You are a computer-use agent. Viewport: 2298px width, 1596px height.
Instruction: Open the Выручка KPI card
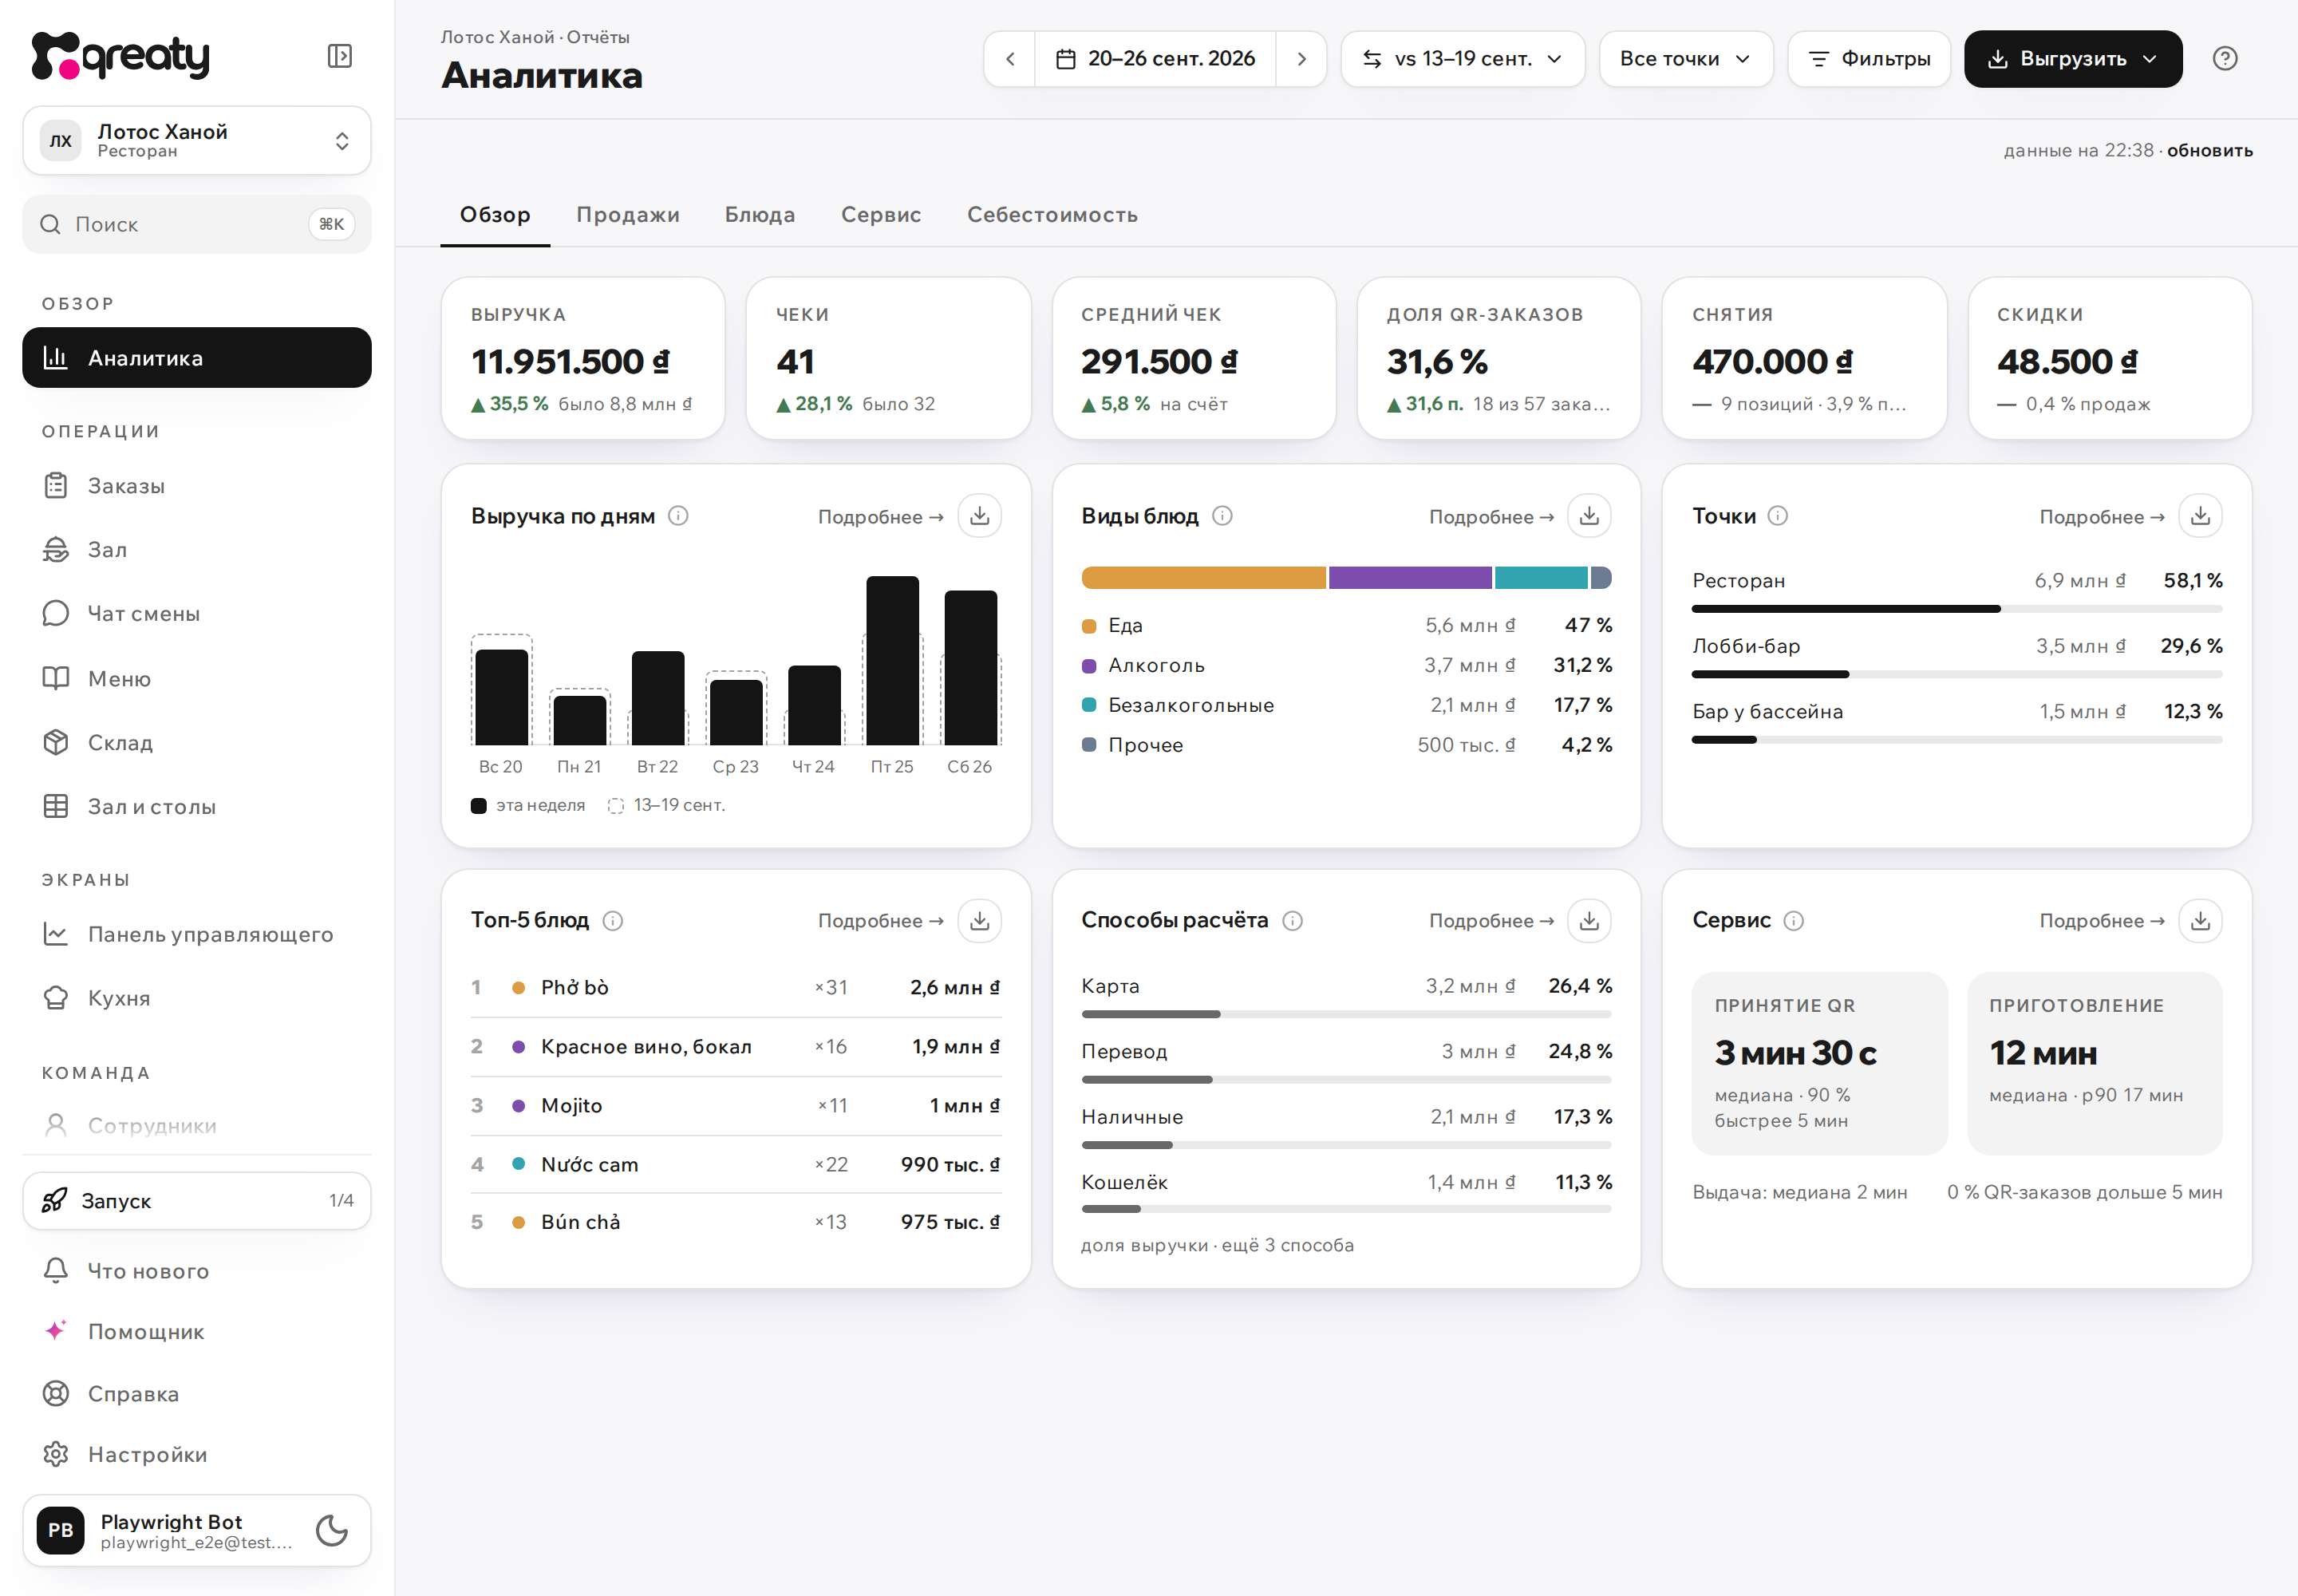click(583, 359)
